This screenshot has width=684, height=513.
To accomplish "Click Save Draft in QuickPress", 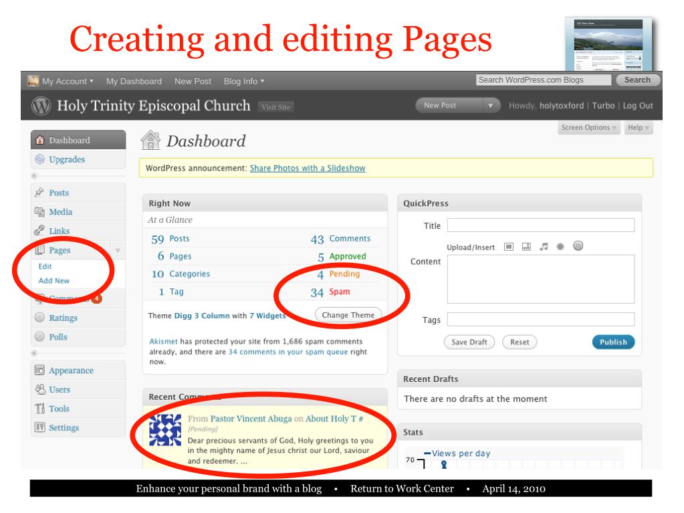I will click(469, 342).
